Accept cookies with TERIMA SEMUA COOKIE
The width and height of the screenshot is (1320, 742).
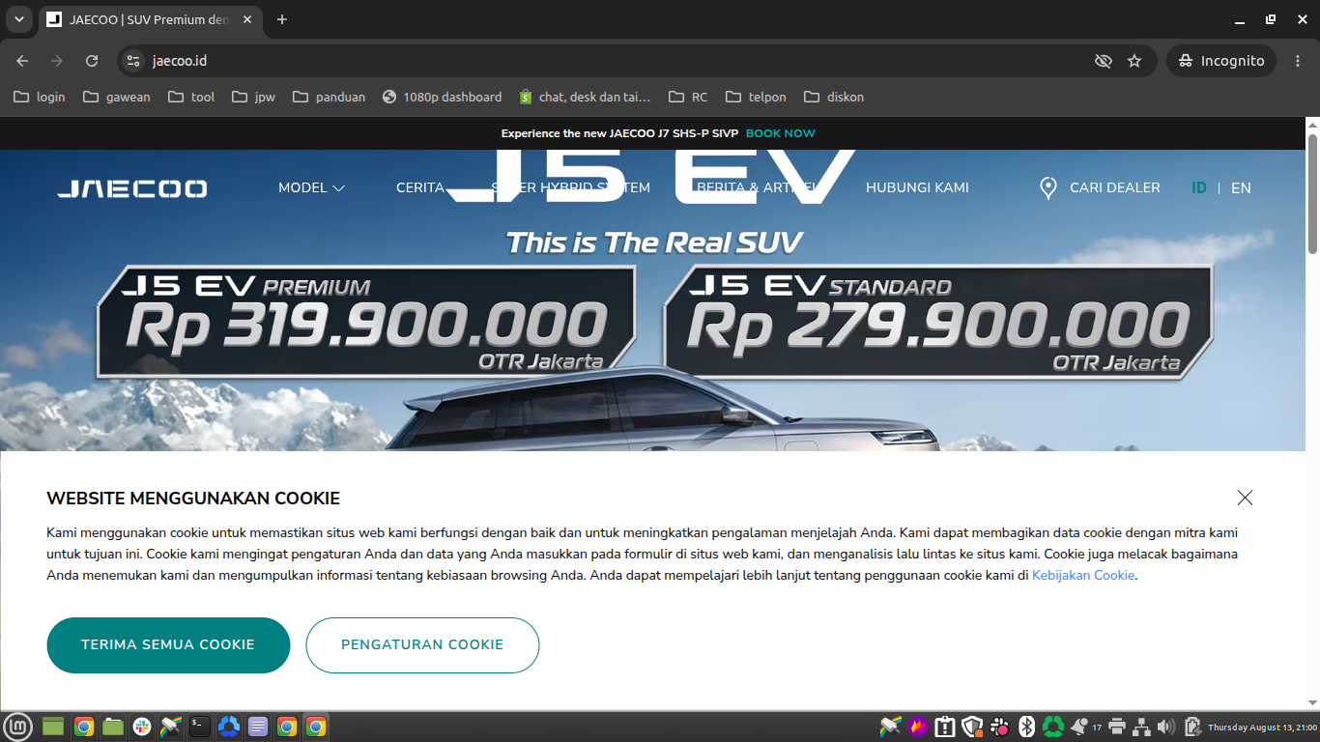tap(168, 645)
